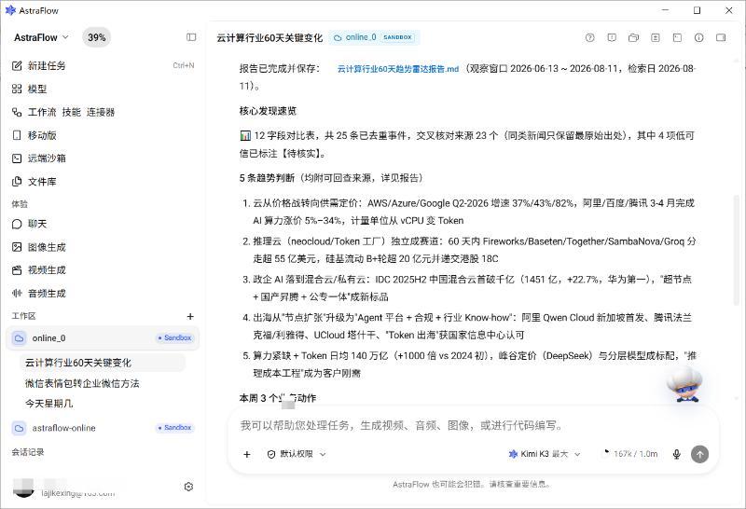
Task: Click the 体验 section label
Action: point(20,204)
